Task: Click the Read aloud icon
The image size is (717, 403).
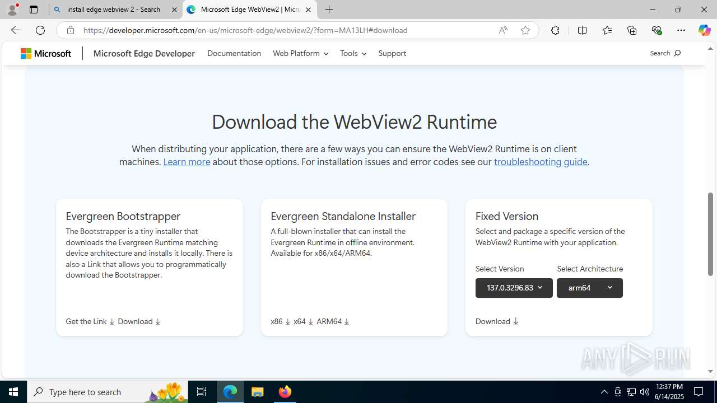Action: [503, 30]
